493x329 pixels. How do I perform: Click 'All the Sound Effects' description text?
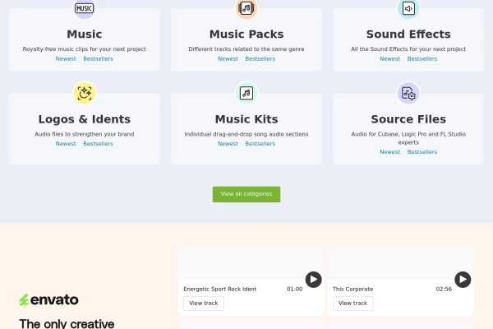[x=408, y=49]
